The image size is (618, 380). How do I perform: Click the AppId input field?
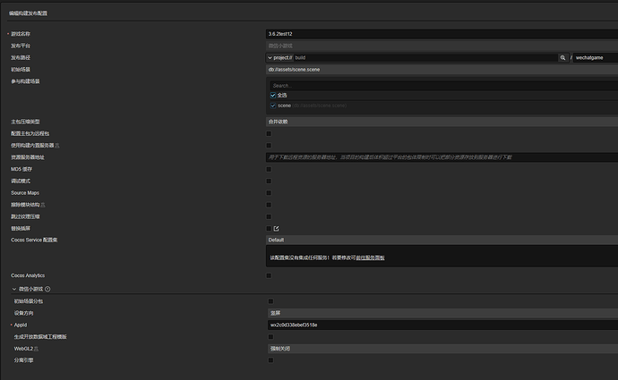443,325
